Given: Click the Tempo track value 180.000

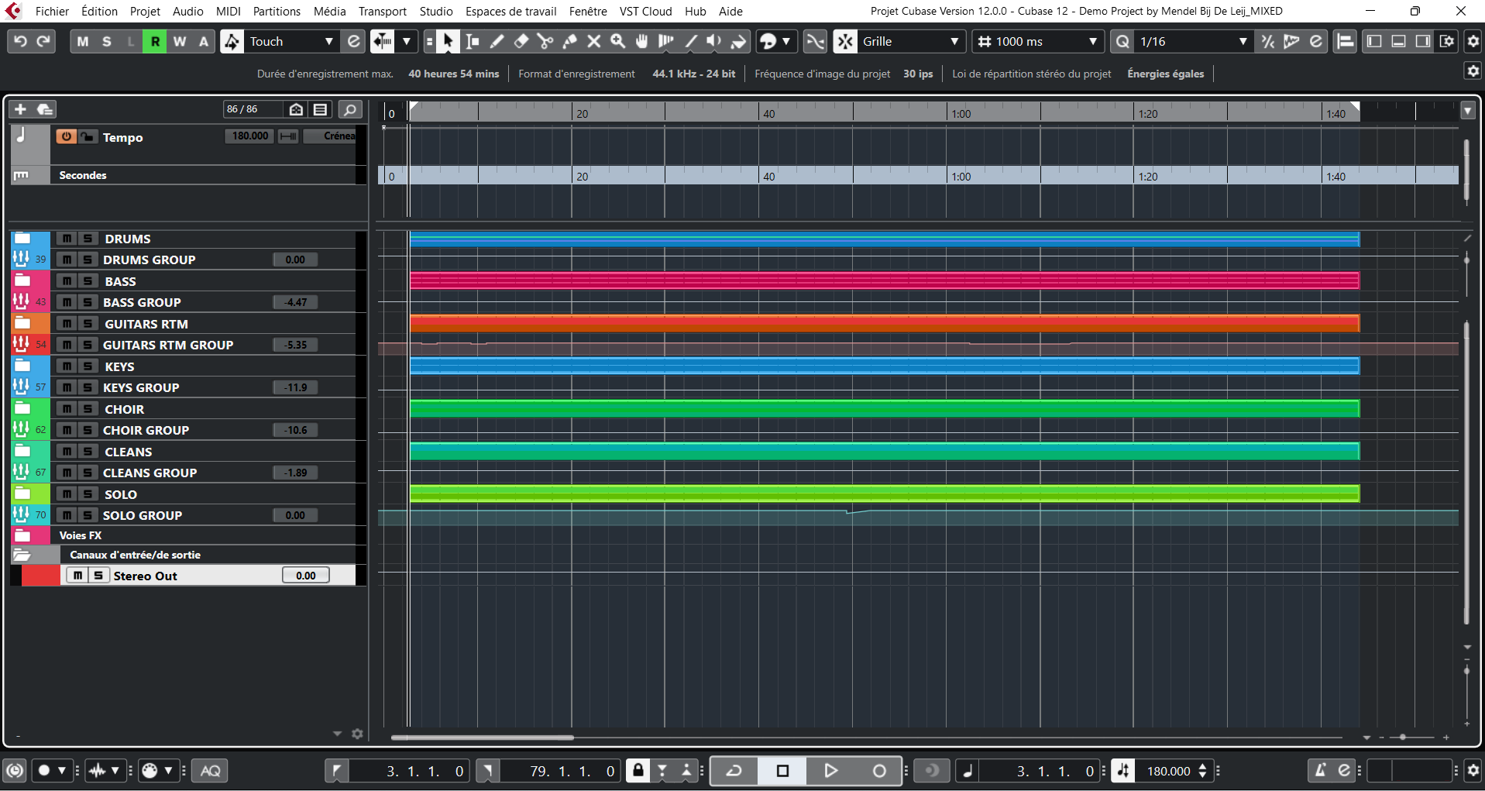Looking at the screenshot, I should coord(250,136).
